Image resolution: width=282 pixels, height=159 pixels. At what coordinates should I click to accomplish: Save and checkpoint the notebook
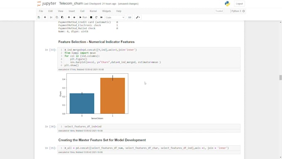point(39,17)
